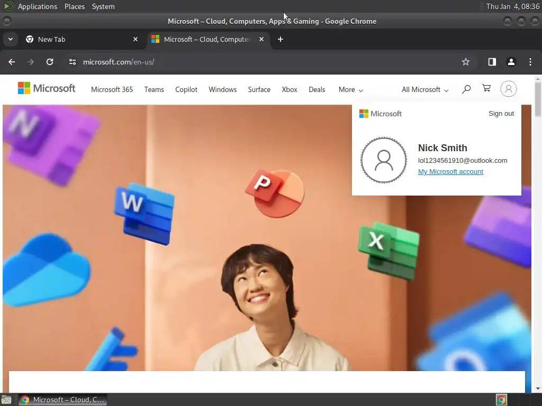The image size is (542, 406).
Task: Expand the More dropdown menu
Action: [x=351, y=90]
